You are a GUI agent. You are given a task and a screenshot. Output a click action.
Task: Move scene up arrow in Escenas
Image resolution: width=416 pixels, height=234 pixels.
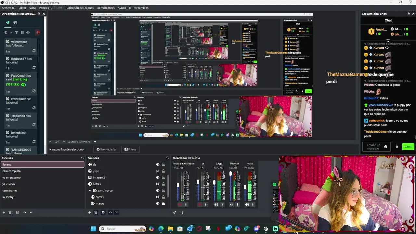pyautogui.click(x=24, y=212)
